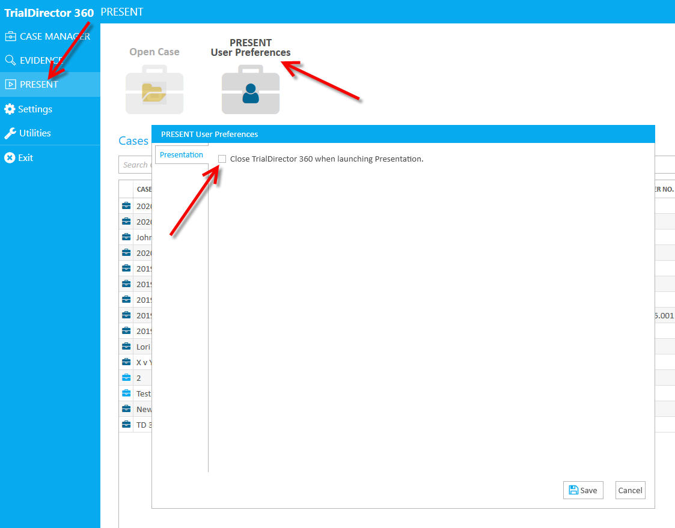Click the briefcase icon for the Test case

click(x=126, y=393)
